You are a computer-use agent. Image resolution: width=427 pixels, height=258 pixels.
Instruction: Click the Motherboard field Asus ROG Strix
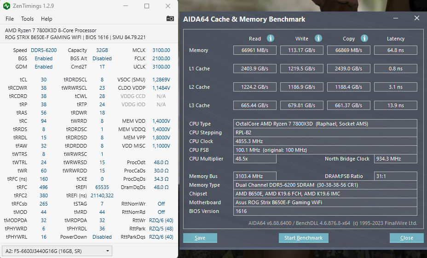coord(325,202)
